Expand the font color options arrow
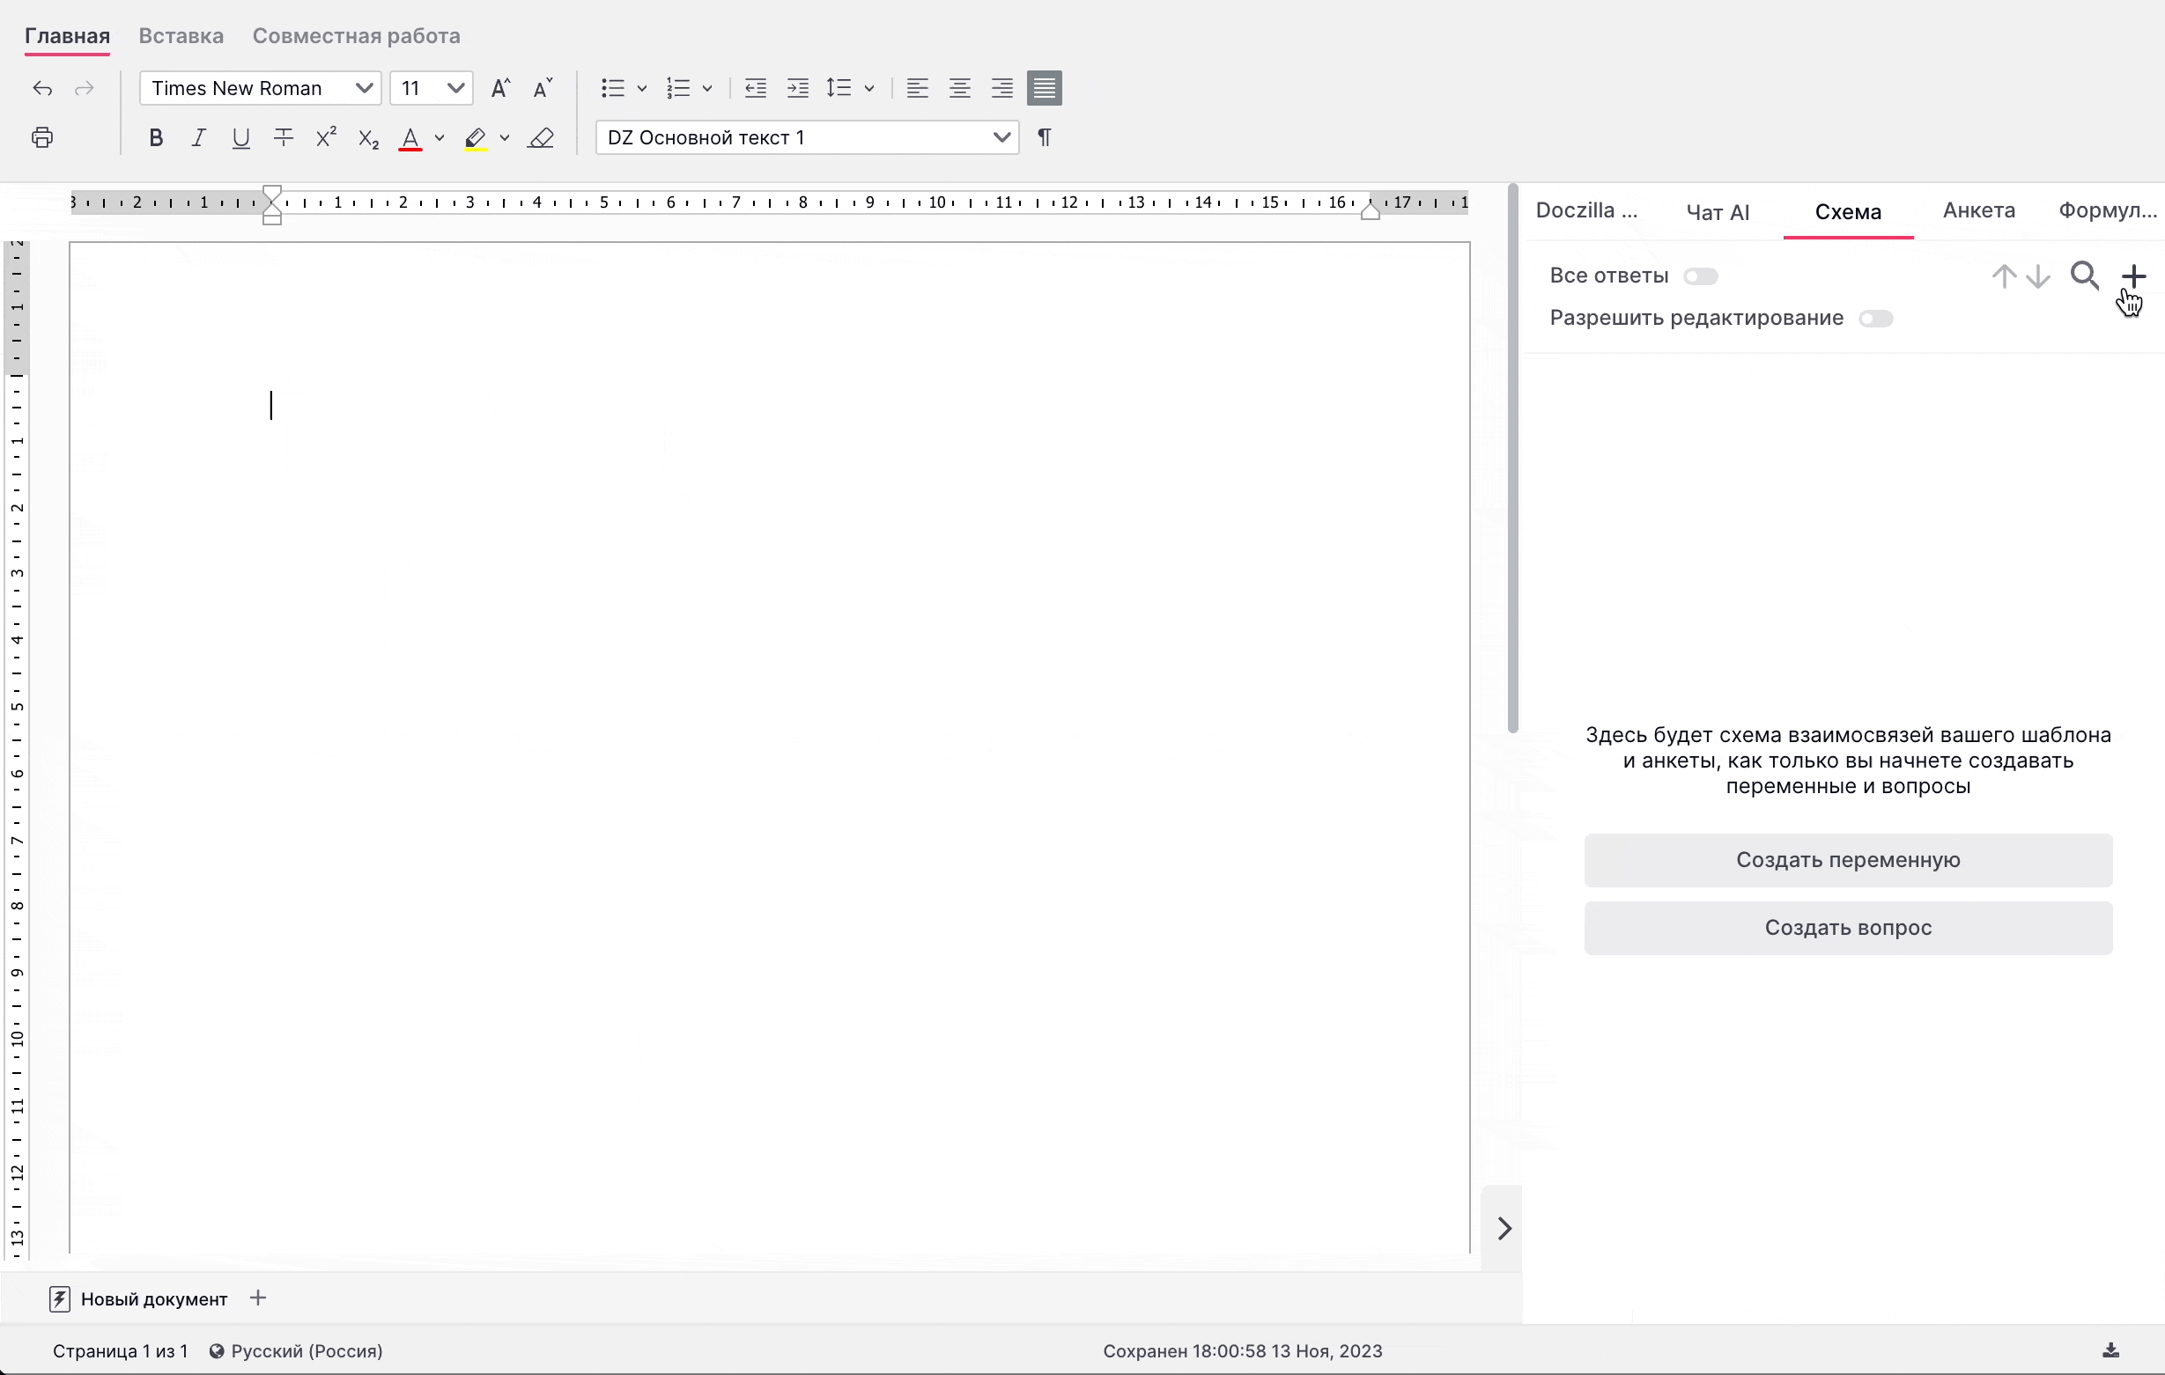 440,137
